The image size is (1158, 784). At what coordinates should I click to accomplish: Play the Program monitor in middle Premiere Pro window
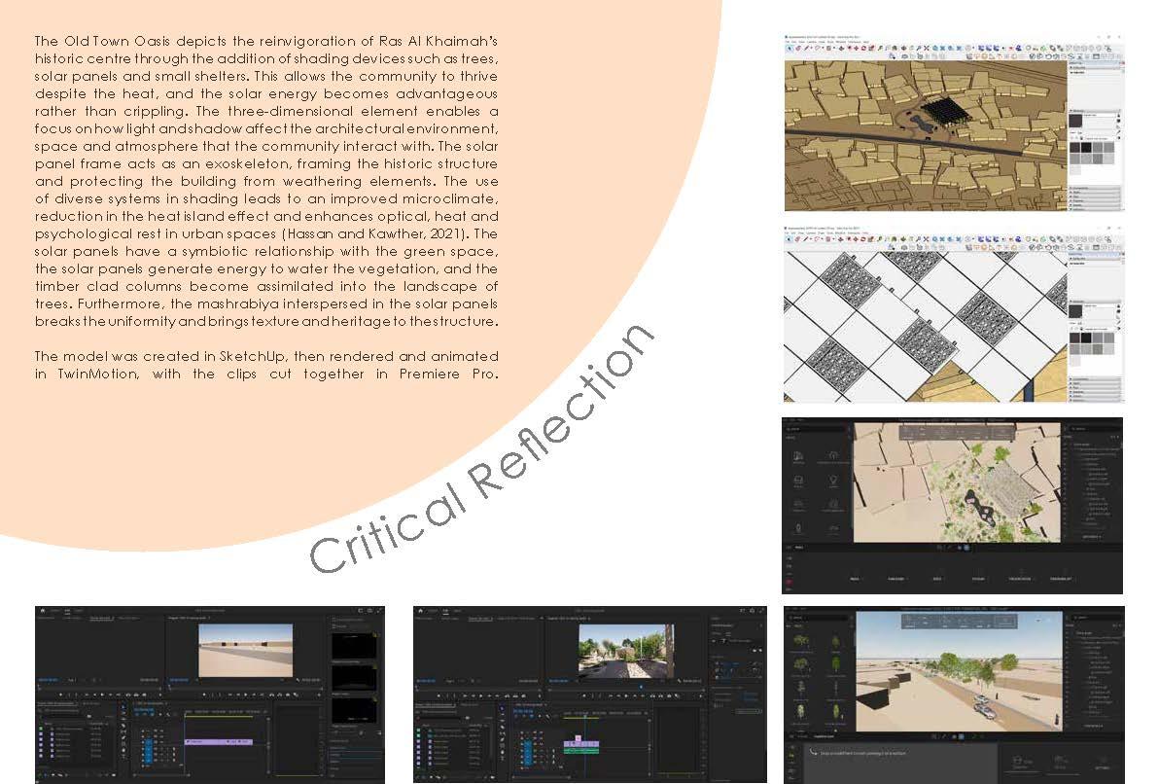(626, 696)
